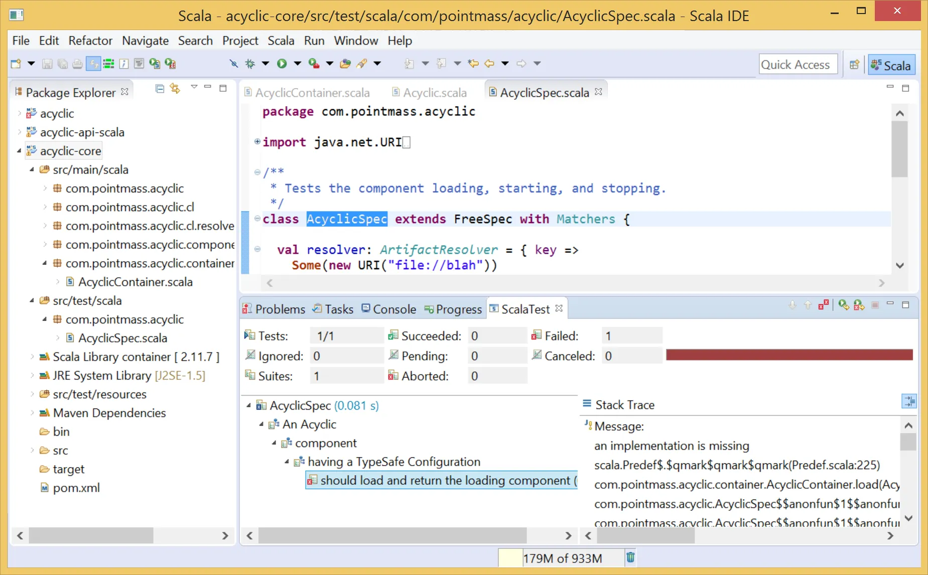The height and width of the screenshot is (575, 928).
Task: Open the Run button dropdown arrow
Action: point(297,64)
